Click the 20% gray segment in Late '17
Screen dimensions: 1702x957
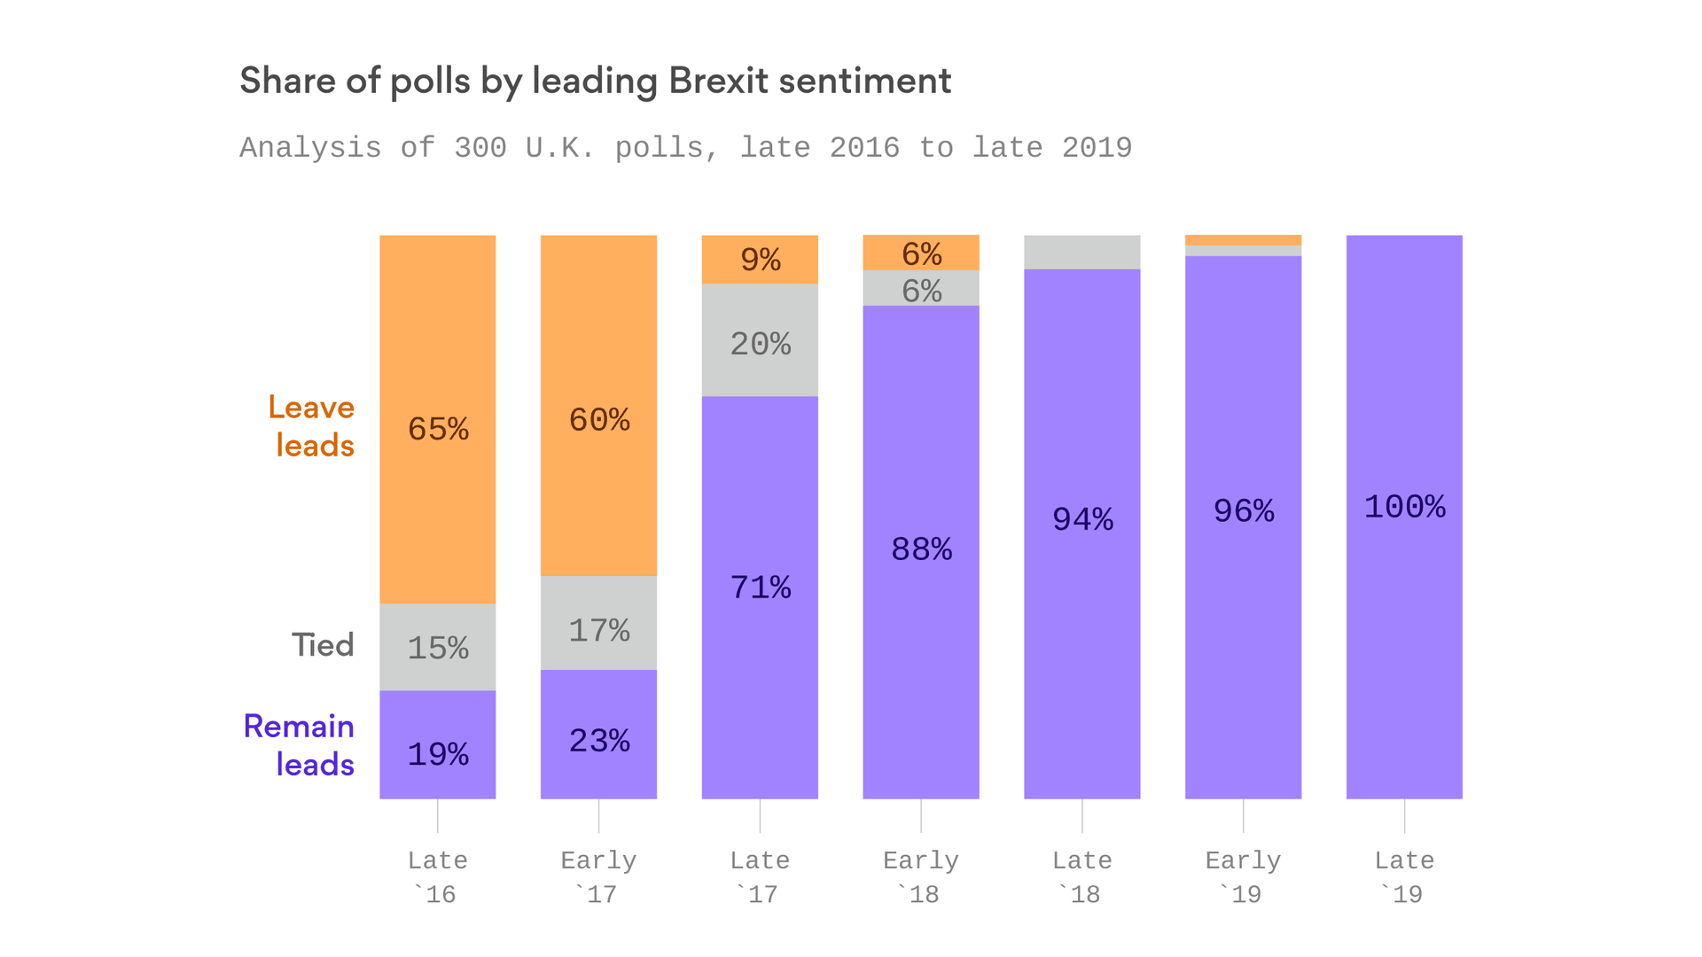[760, 340]
